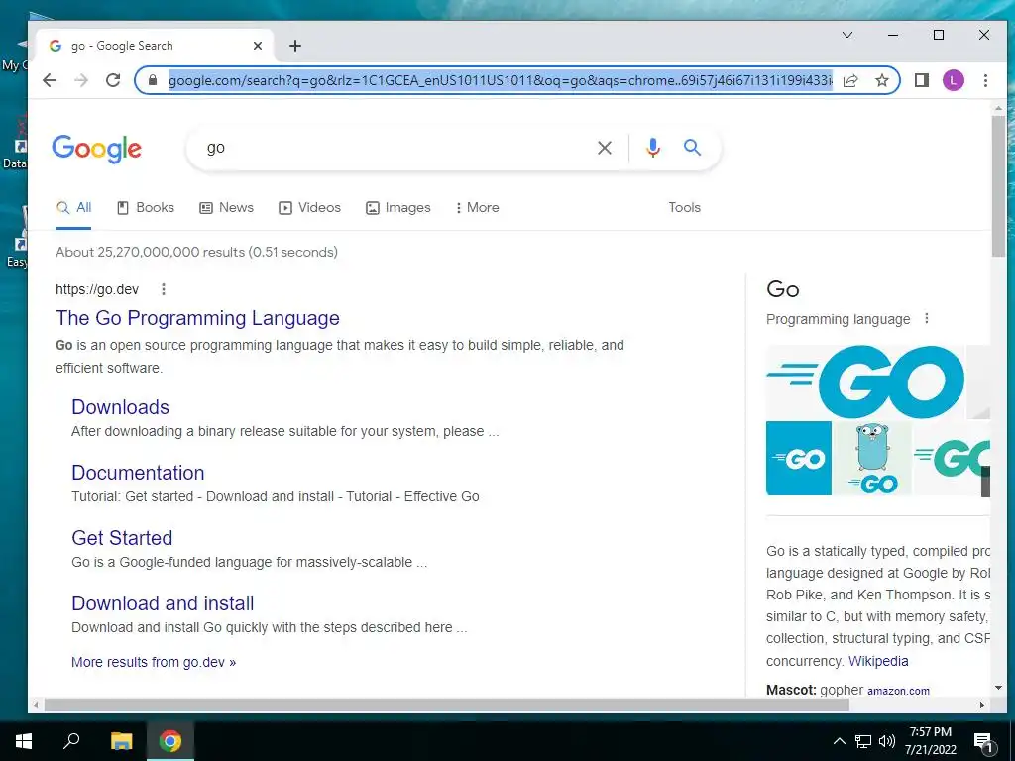Click the selected URL in address bar

pyautogui.click(x=501, y=80)
